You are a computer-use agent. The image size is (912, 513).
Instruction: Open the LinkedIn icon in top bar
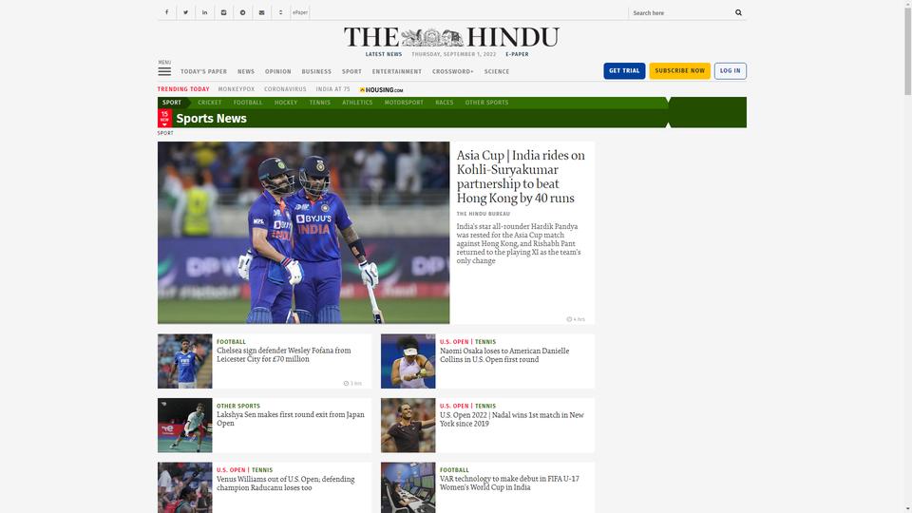tap(205, 12)
